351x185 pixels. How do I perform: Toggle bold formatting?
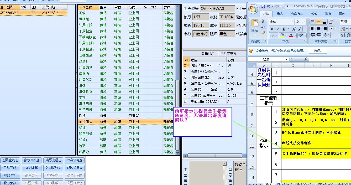[272, 29]
